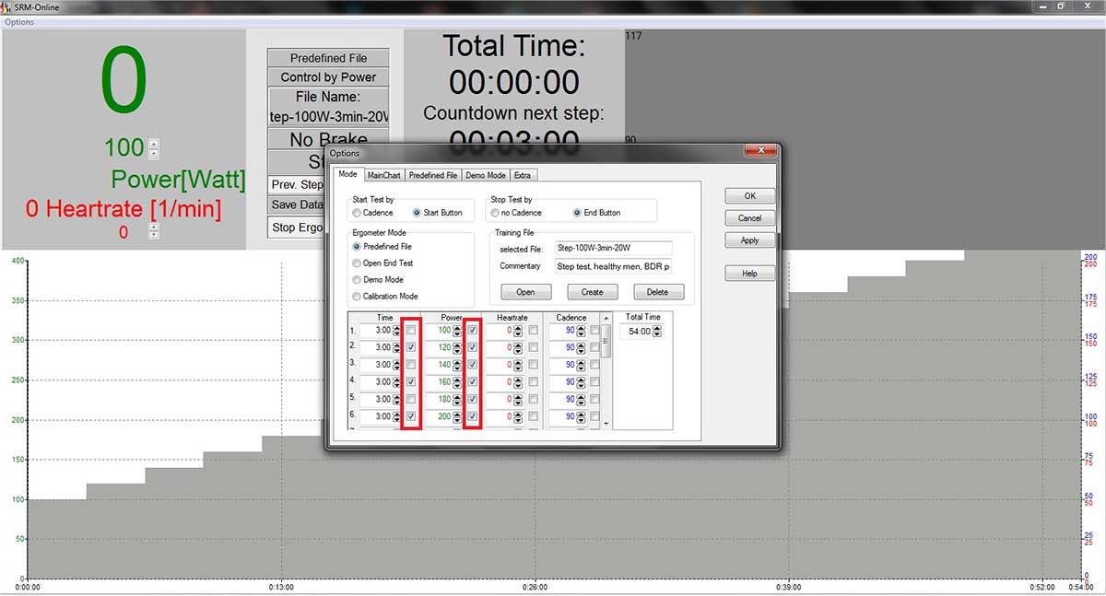
Task: Click the Power stepper for the 100 W step
Action: tap(459, 330)
